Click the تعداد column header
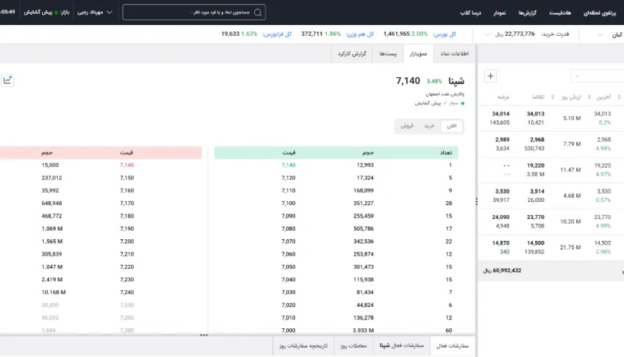624x357 pixels. click(x=445, y=153)
